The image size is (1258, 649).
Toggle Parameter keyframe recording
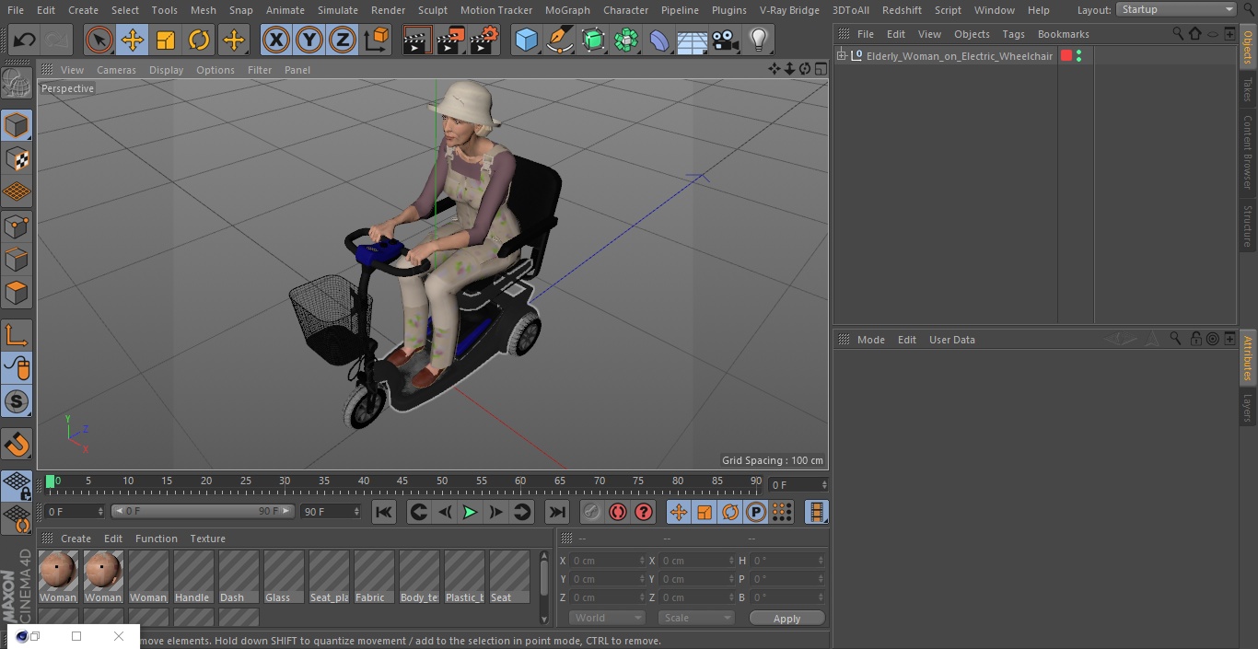point(756,512)
